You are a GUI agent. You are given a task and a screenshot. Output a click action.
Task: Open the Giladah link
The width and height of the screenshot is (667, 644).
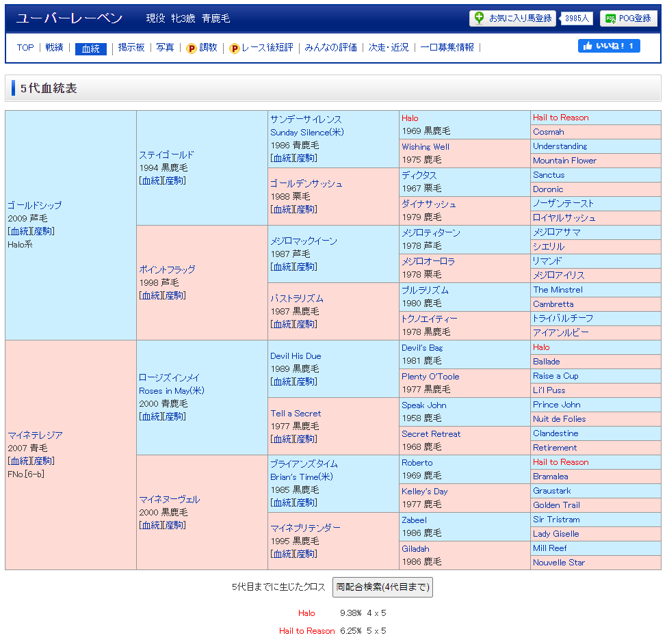point(415,549)
